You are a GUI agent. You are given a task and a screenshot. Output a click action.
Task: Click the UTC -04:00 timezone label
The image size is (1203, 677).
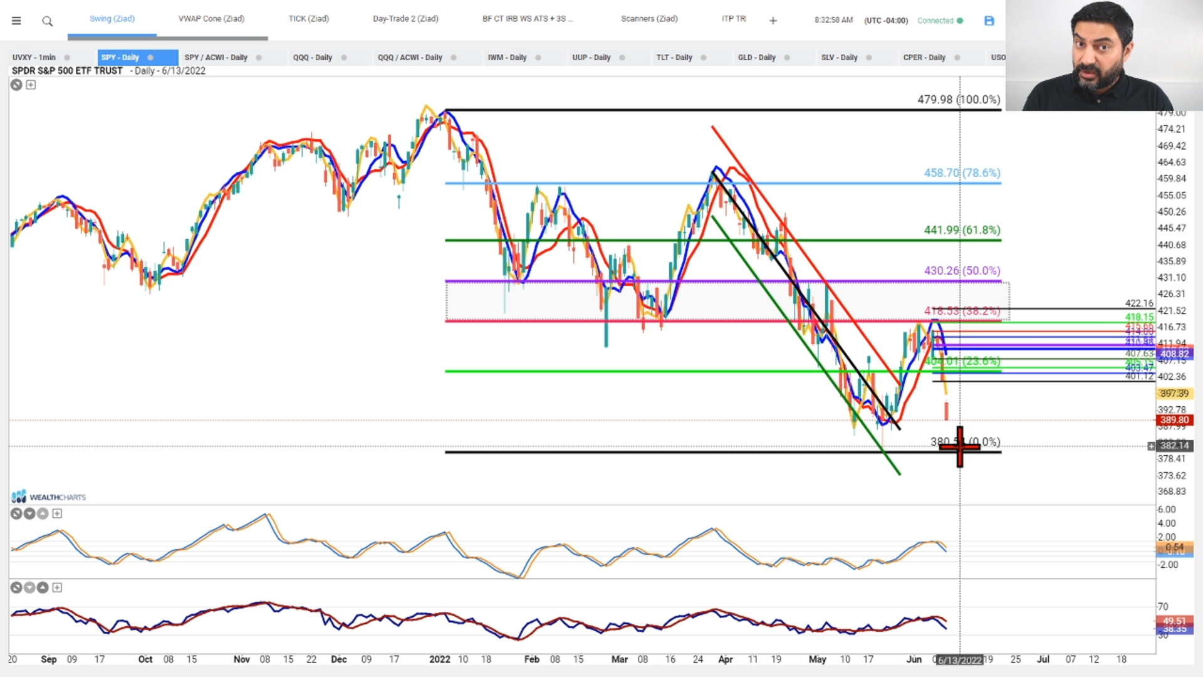886,21
